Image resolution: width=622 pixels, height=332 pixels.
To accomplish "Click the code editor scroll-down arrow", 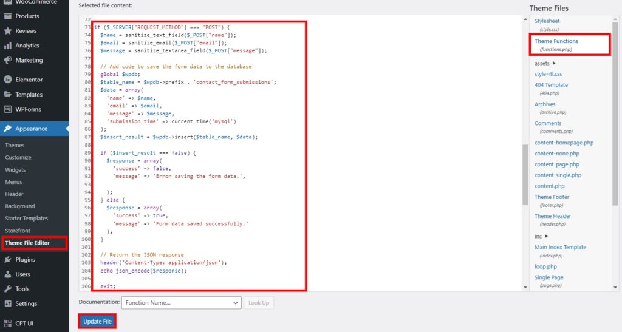I will (525, 287).
